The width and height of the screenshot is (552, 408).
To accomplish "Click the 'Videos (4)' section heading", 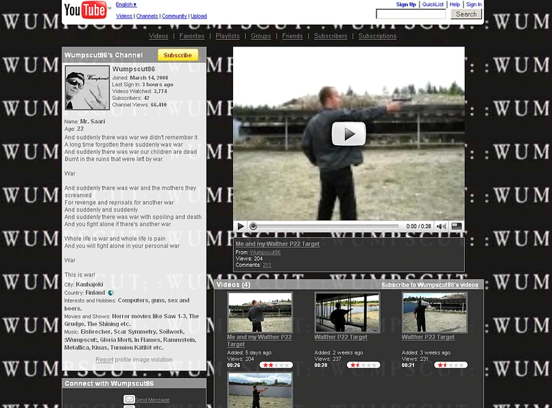I will pyautogui.click(x=233, y=285).
